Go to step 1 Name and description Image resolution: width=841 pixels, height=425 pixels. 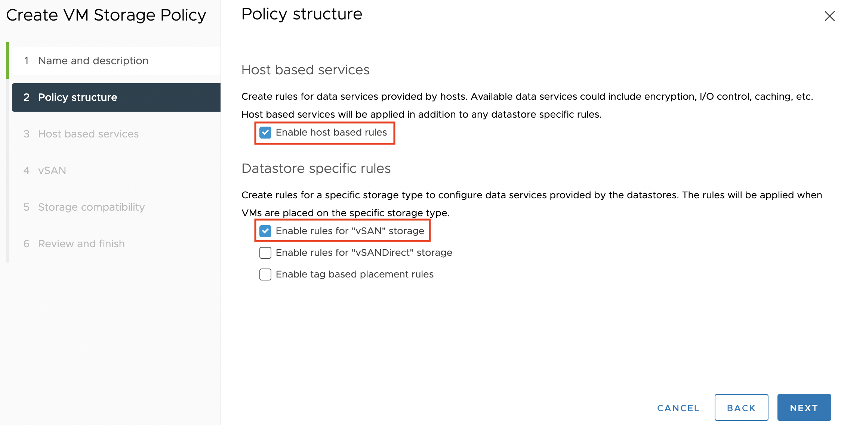tap(93, 61)
